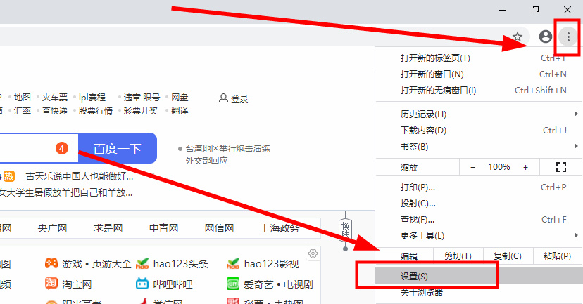Open the 古天乐说中国人也能做好 headline

click(79, 176)
